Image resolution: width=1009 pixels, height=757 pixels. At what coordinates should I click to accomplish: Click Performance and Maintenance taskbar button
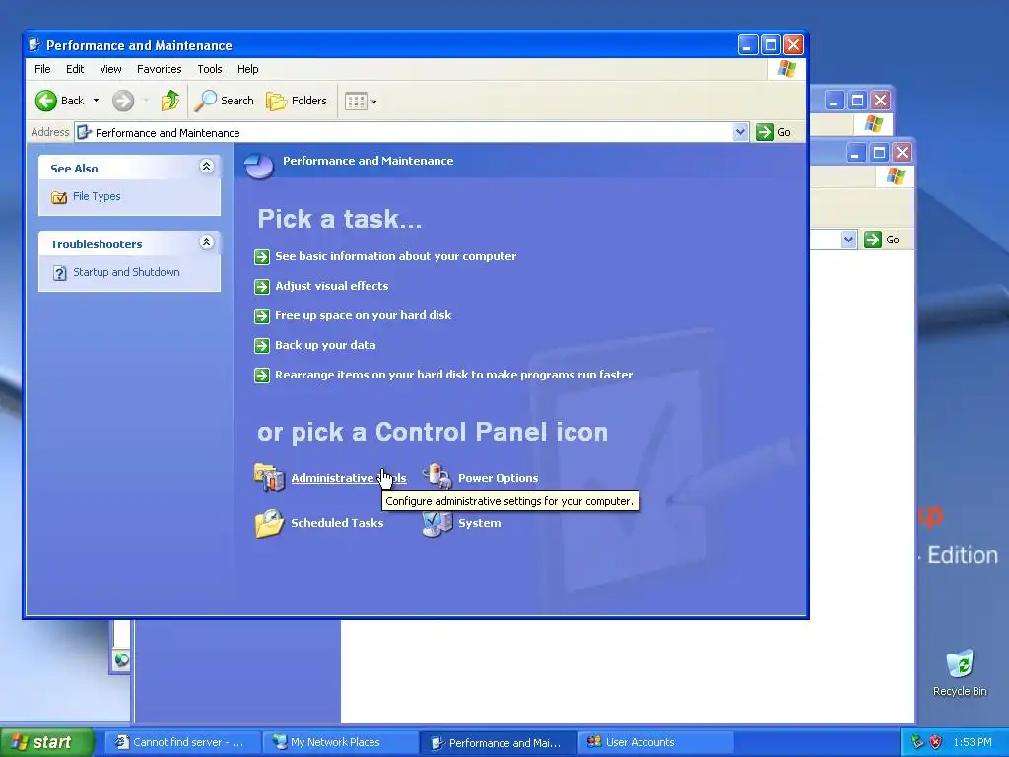click(498, 742)
